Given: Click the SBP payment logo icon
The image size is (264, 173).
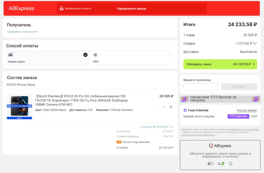Looking at the screenshot, I should click(95, 55).
